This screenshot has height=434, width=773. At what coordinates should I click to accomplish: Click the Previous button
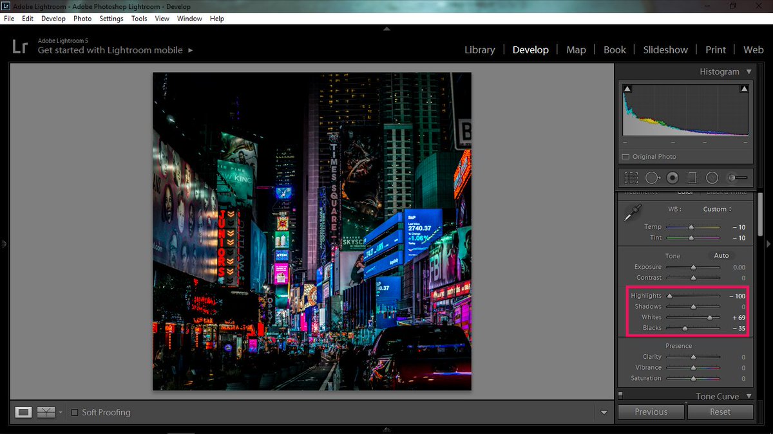click(x=651, y=412)
